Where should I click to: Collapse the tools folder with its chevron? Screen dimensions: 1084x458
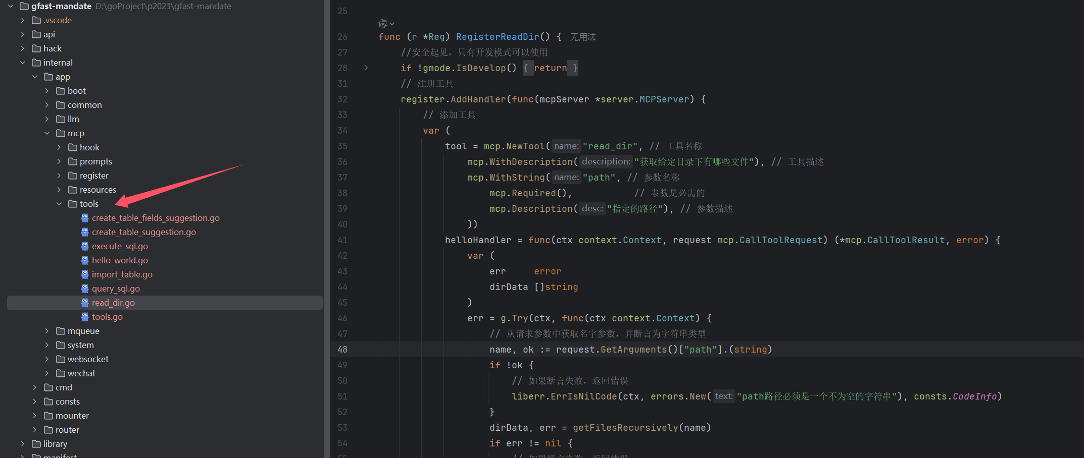(59, 204)
